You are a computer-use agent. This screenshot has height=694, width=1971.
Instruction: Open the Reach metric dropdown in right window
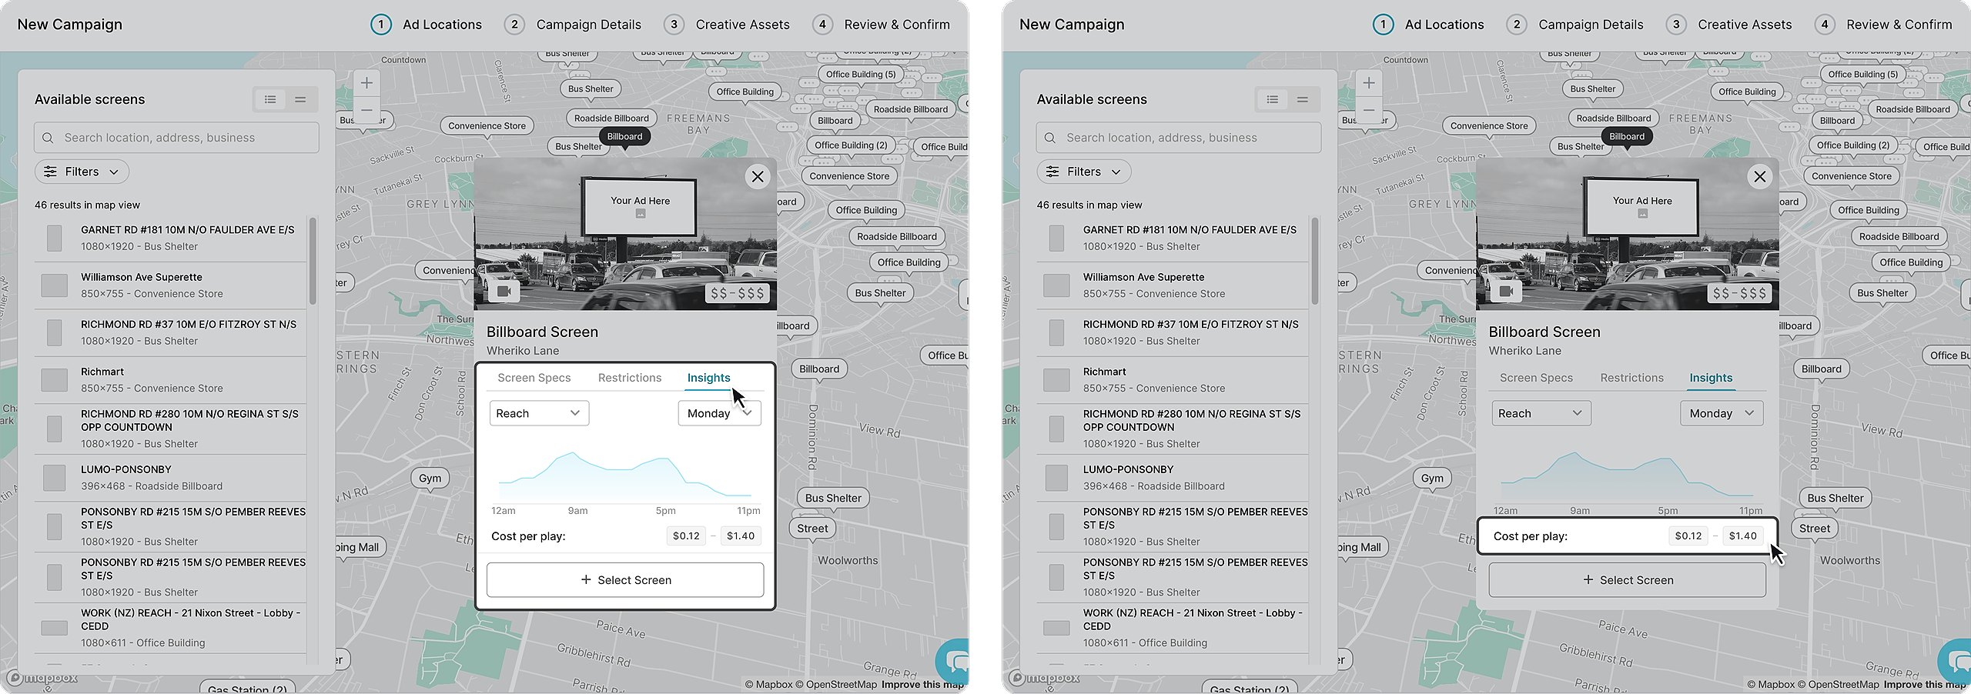coord(1541,413)
